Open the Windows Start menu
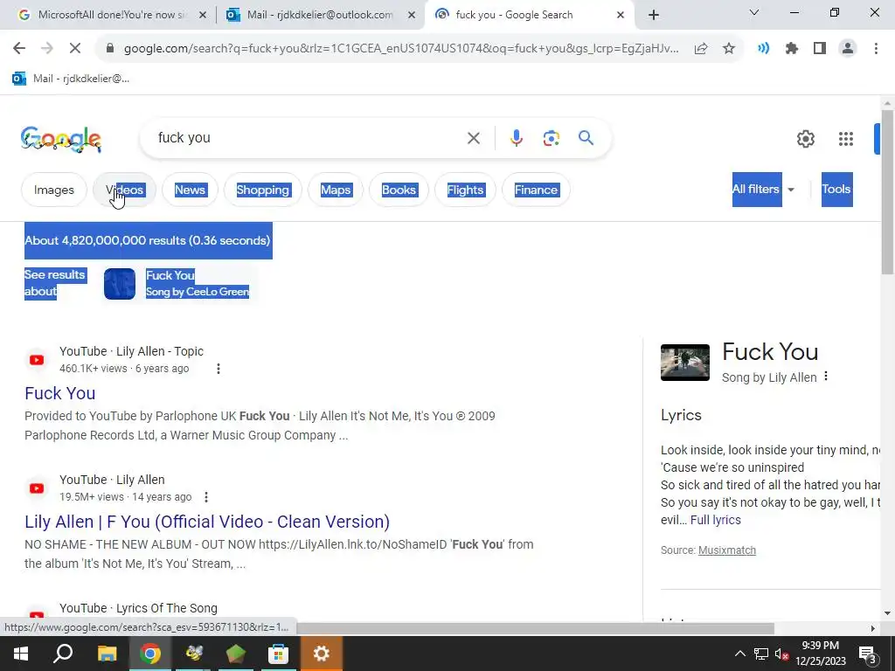This screenshot has width=895, height=671. (x=21, y=654)
